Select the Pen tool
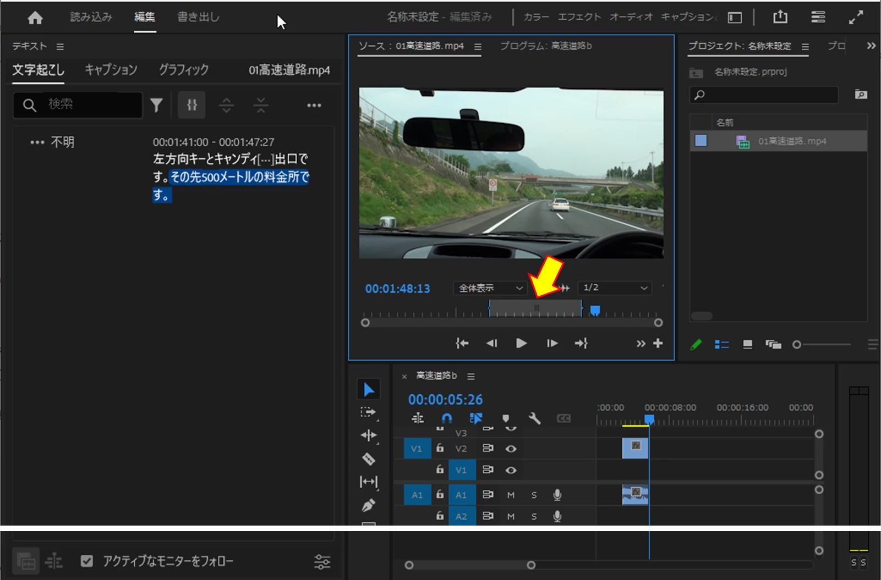This screenshot has height=580, width=881. [x=368, y=505]
